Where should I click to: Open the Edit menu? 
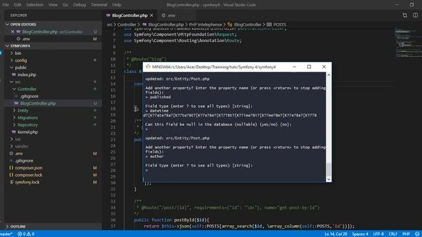(18, 5)
